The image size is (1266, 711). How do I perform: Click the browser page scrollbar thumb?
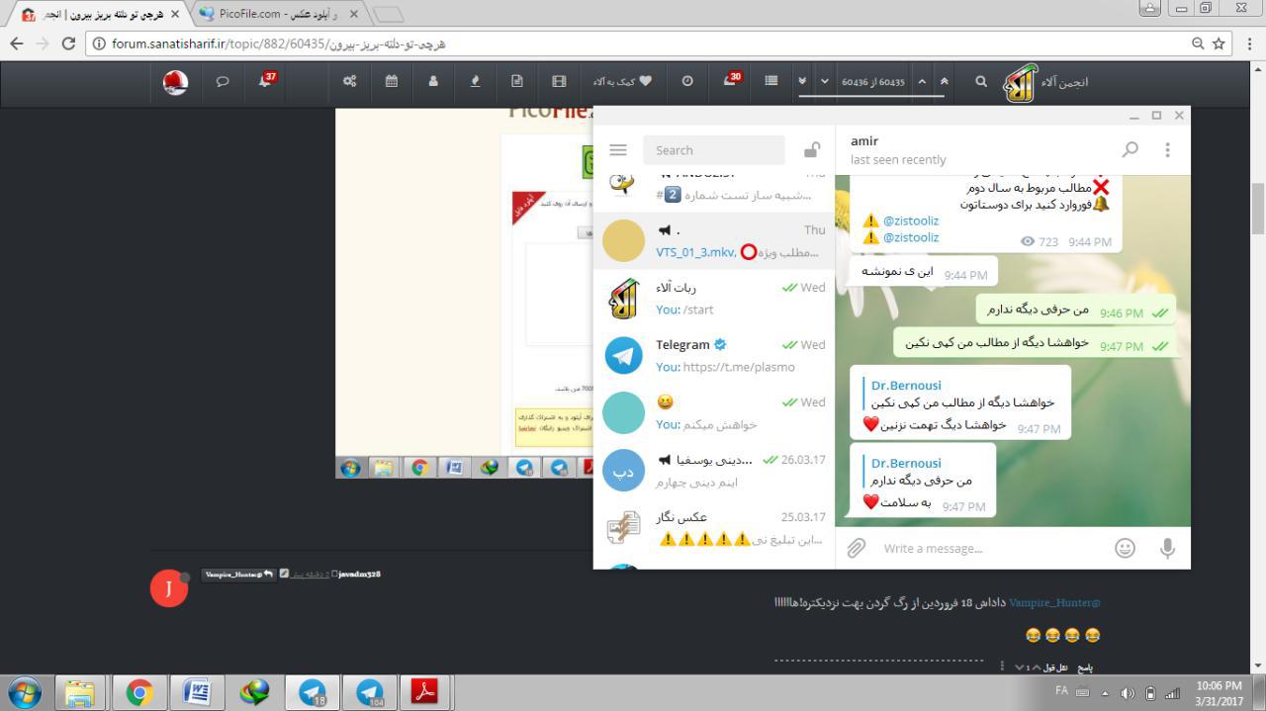(x=1258, y=208)
